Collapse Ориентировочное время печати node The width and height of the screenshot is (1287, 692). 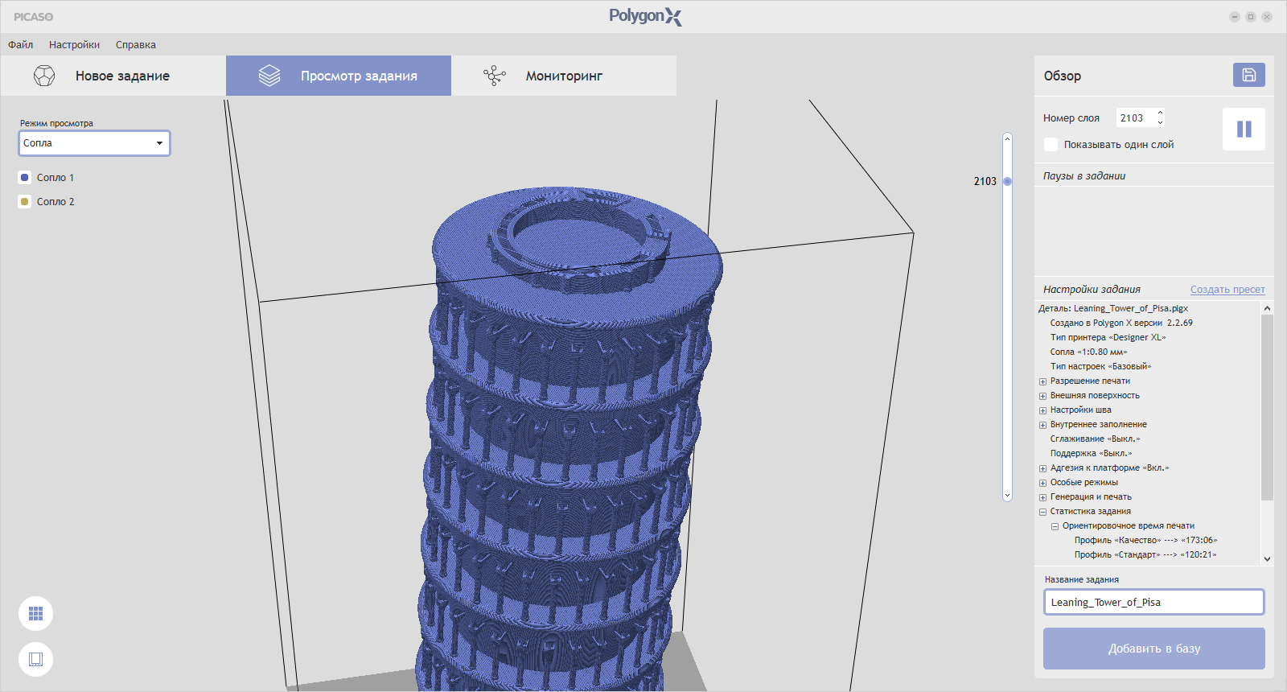pyautogui.click(x=1055, y=526)
